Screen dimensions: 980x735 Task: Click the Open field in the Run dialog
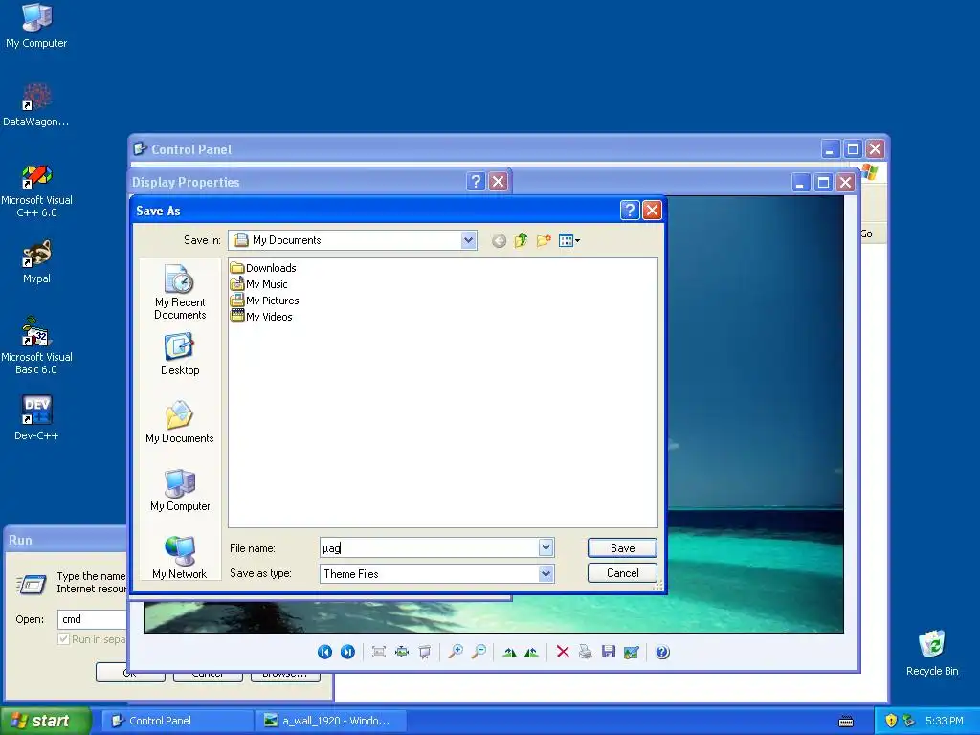click(93, 619)
